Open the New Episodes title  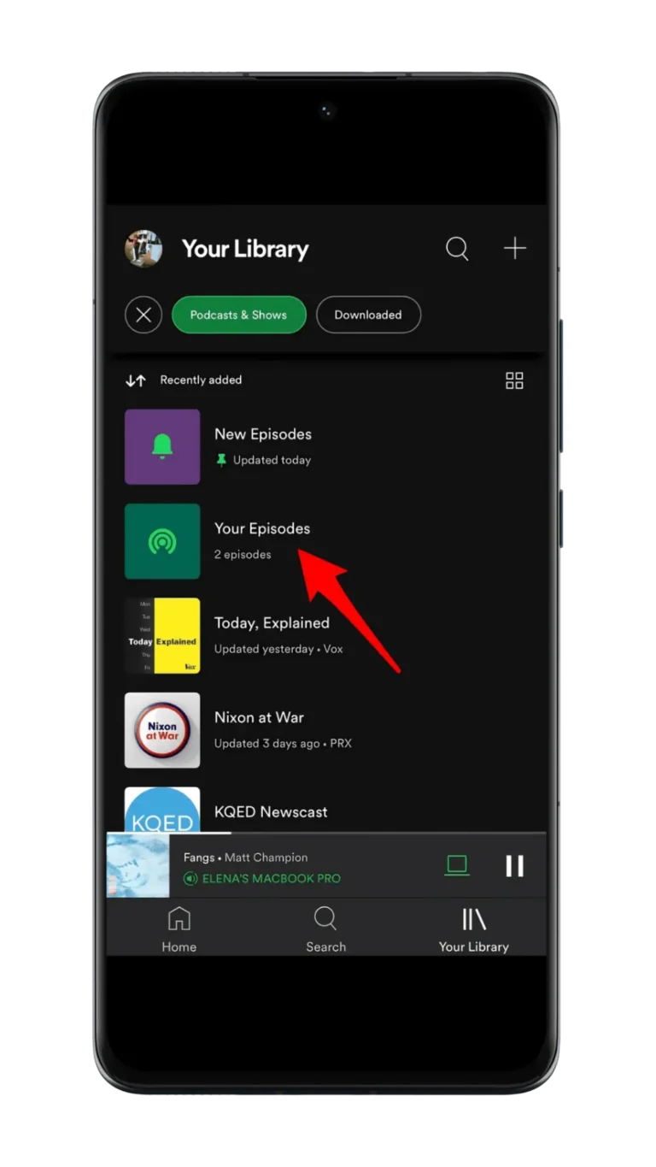click(263, 434)
